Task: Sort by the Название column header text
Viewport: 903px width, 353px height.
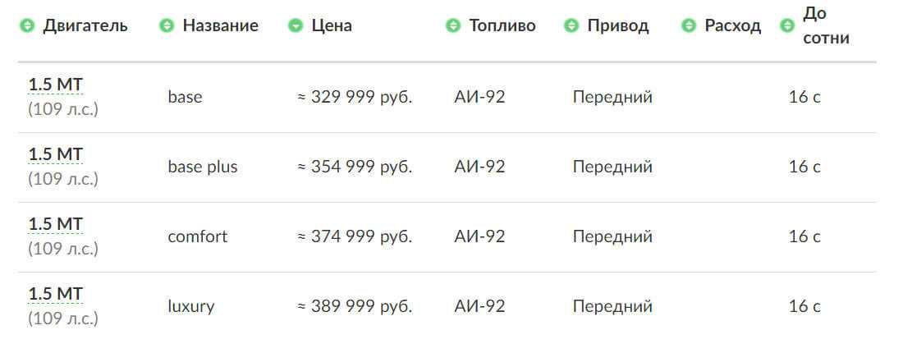Action: pos(220,26)
